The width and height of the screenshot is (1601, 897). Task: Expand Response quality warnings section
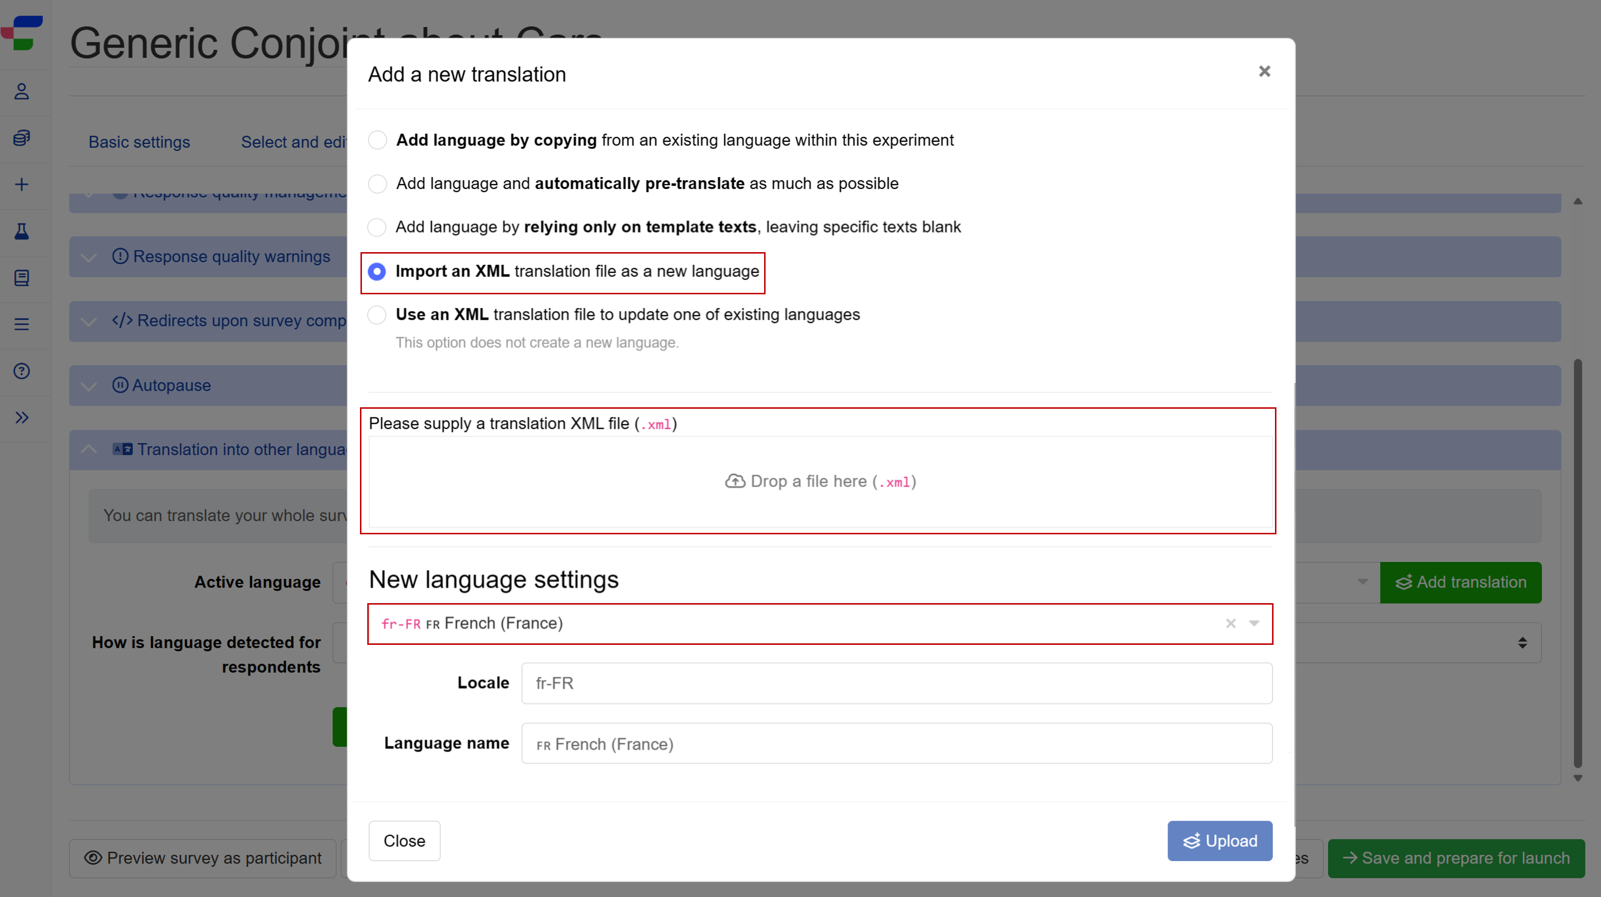89,257
